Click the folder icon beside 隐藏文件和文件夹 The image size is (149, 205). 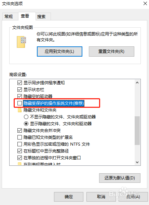coord(19,110)
